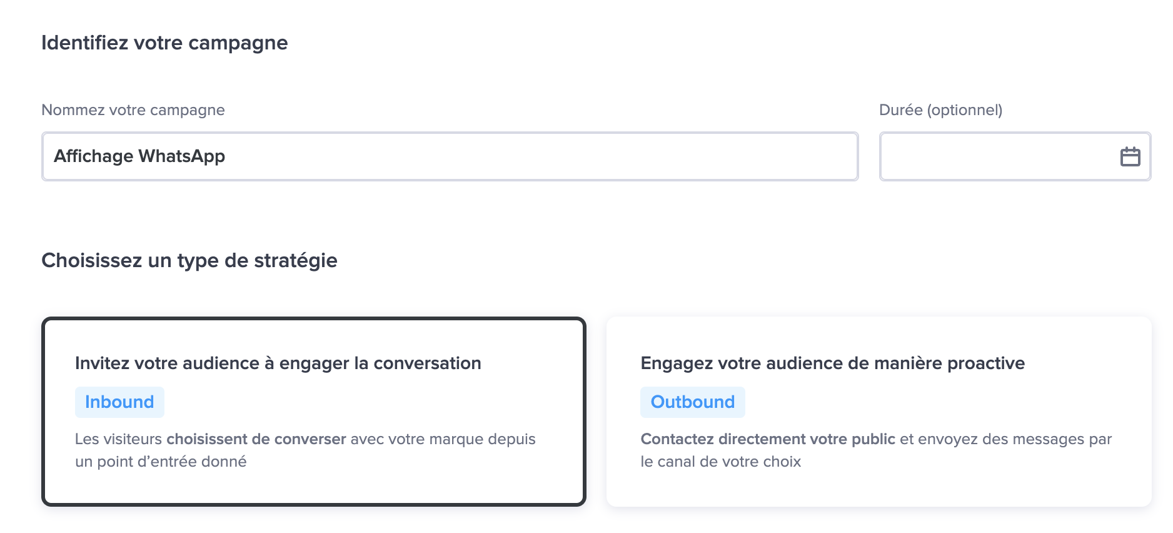This screenshot has width=1173, height=533.
Task: Click bold text 'choisissent de converser'
Action: 256,439
